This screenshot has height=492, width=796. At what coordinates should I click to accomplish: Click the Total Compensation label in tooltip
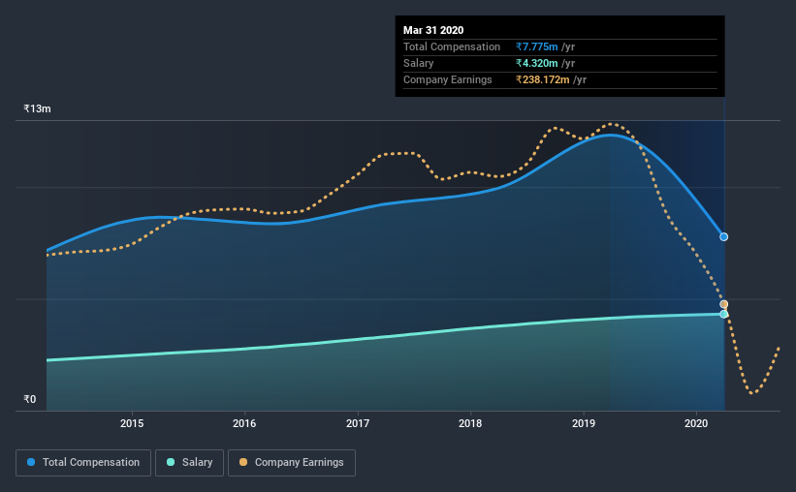click(451, 46)
